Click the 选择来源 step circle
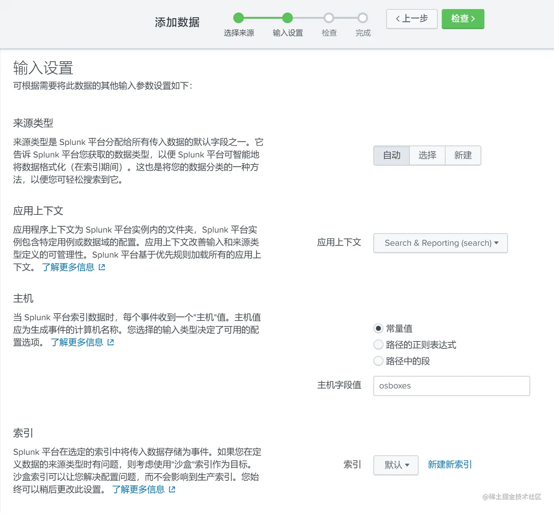Viewport: 554px width, 513px height. click(239, 18)
